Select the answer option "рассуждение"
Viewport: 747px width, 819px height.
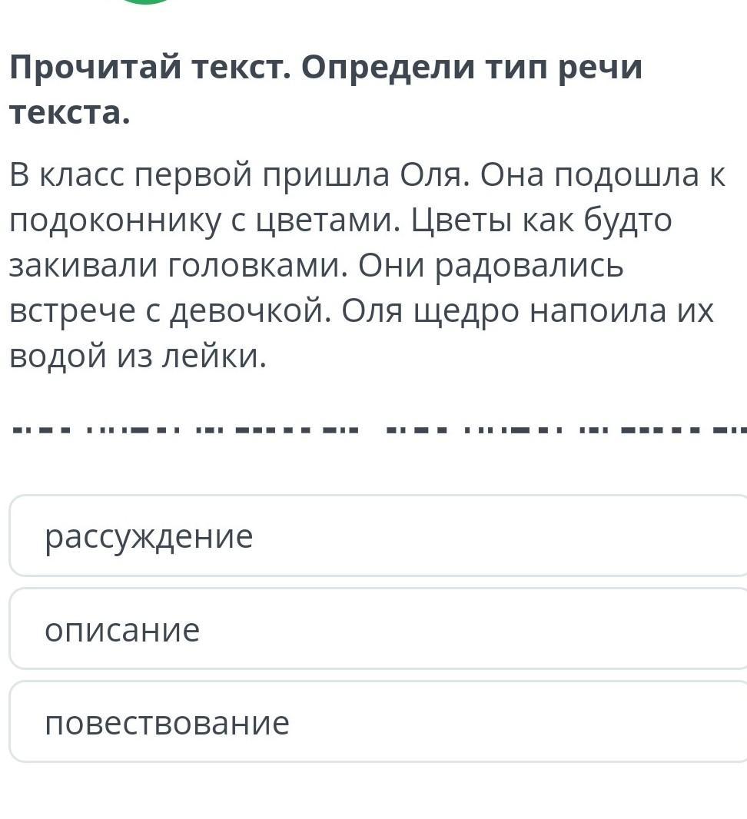coord(377,536)
